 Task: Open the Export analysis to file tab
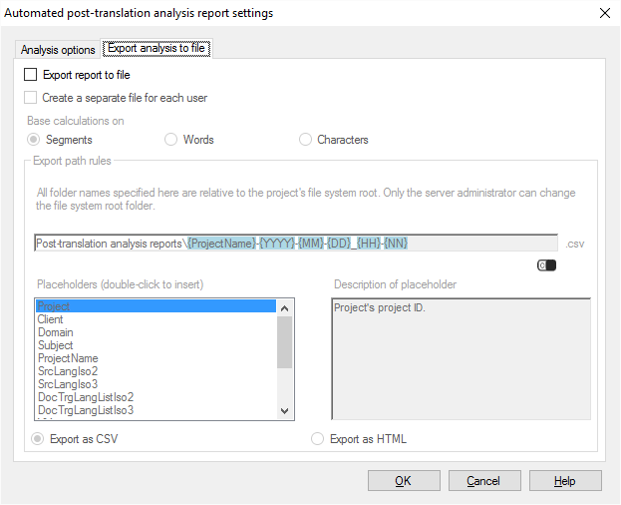(x=156, y=49)
